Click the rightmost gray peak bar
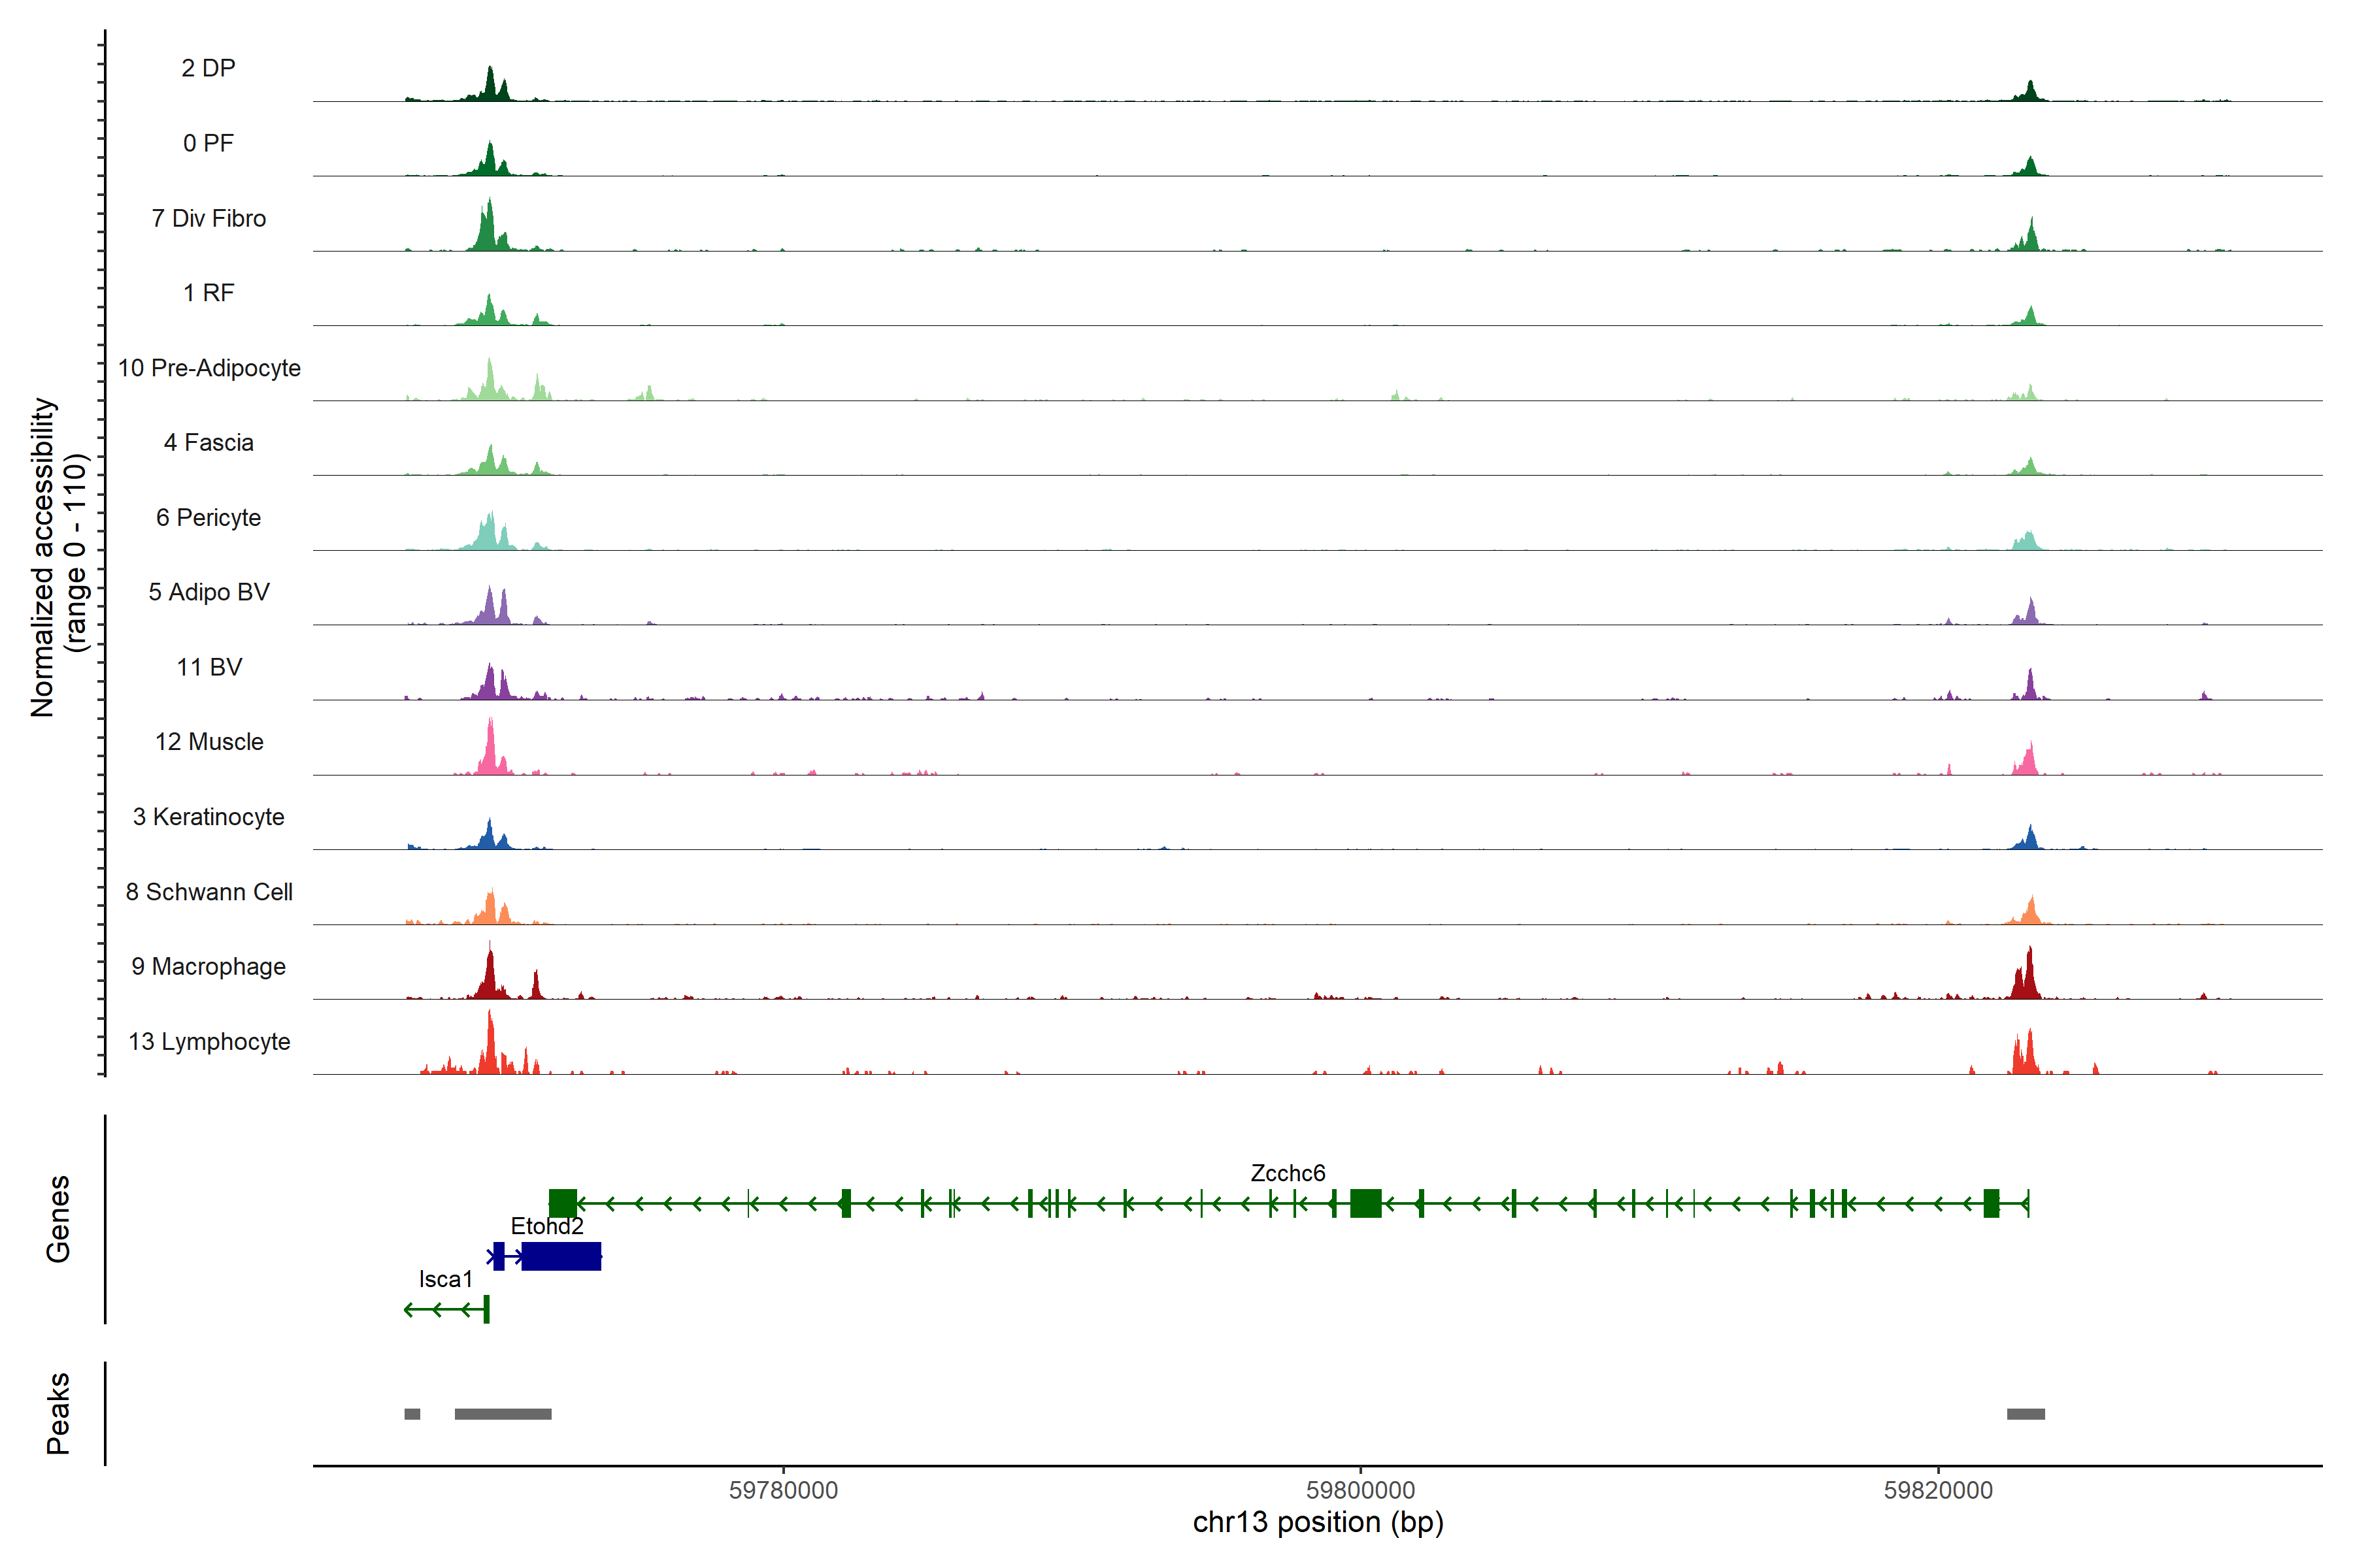 [x=2025, y=1414]
